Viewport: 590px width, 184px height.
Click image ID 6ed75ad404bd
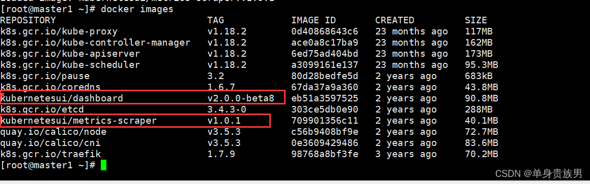[x=325, y=54]
